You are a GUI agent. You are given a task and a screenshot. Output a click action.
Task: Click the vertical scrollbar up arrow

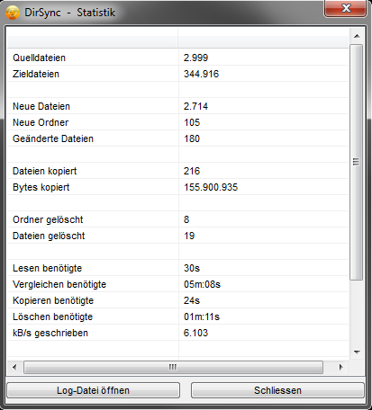point(357,36)
